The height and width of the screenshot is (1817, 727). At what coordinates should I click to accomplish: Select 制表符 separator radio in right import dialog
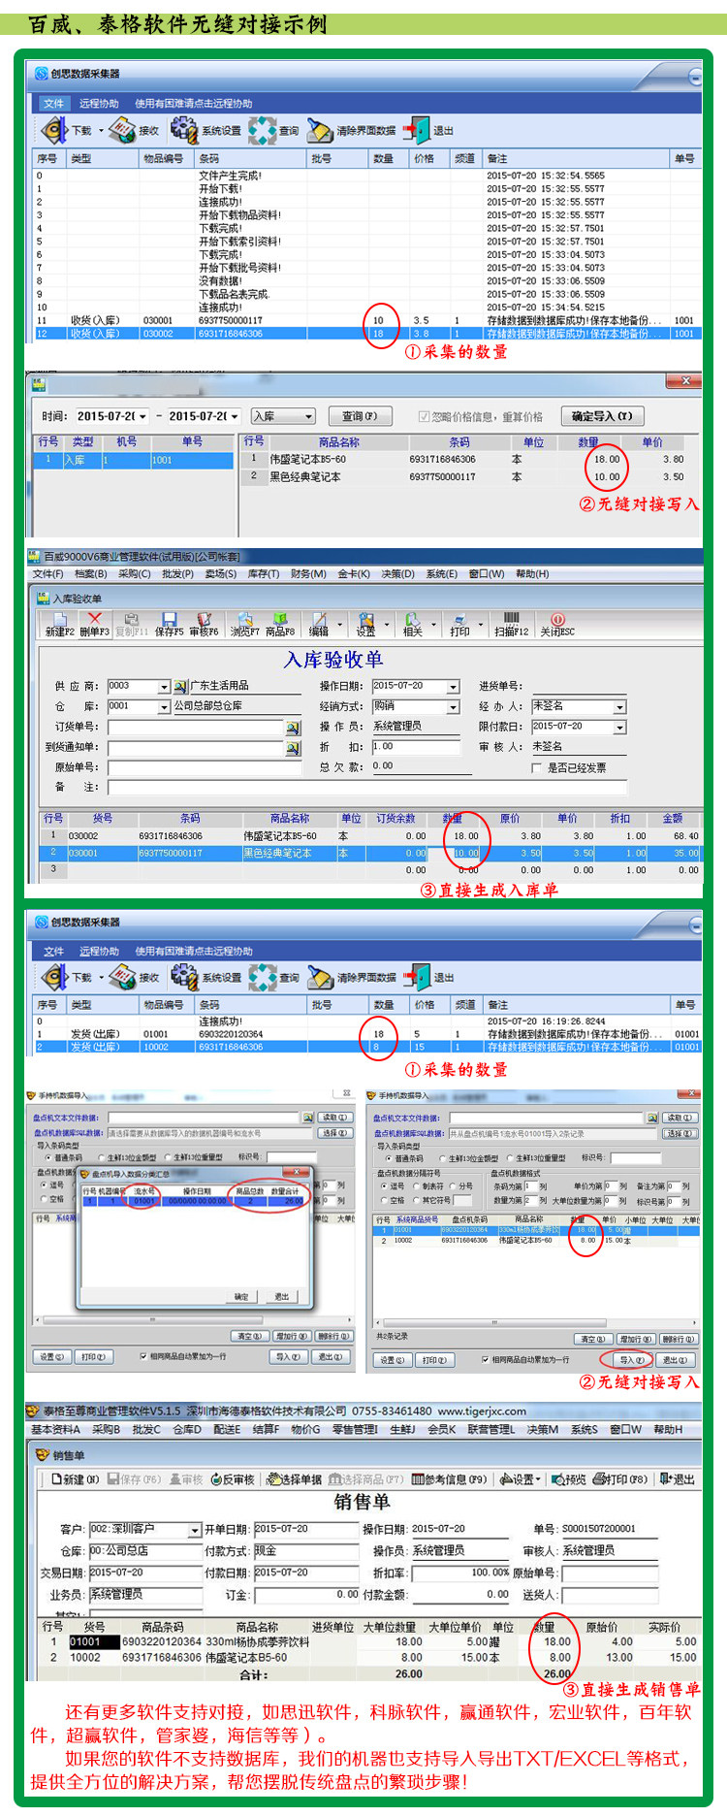[x=418, y=1185]
